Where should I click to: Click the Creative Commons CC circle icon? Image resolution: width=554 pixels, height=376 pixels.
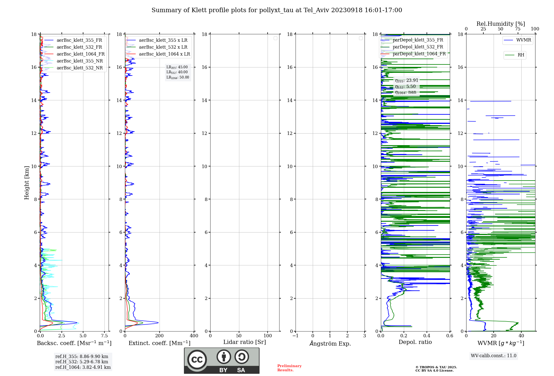[197, 360]
